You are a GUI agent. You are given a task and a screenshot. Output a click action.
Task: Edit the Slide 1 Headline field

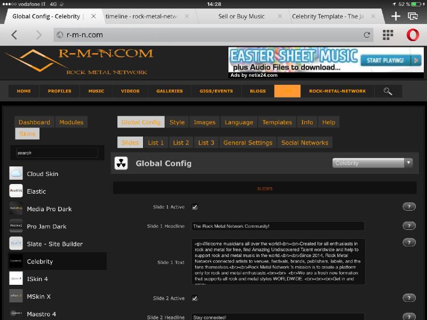[x=278, y=226]
